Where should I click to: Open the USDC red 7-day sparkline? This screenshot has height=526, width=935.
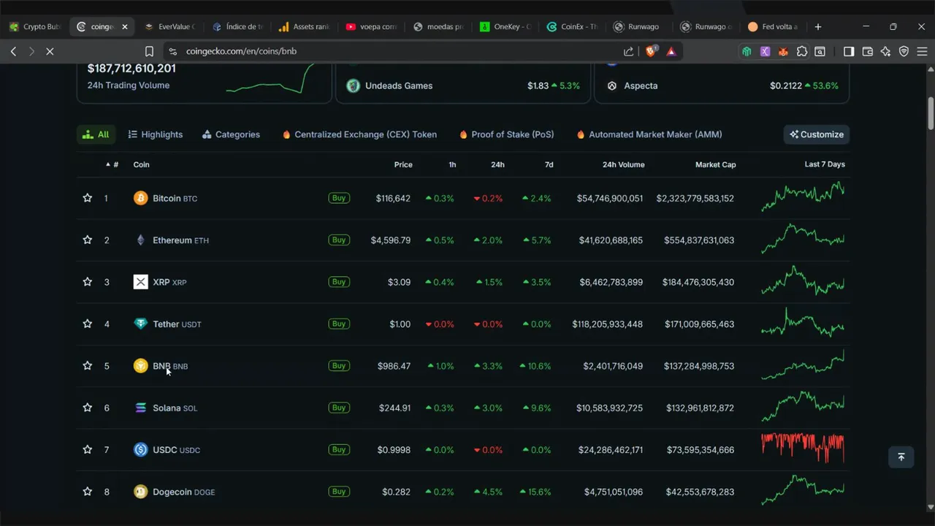pos(803,449)
